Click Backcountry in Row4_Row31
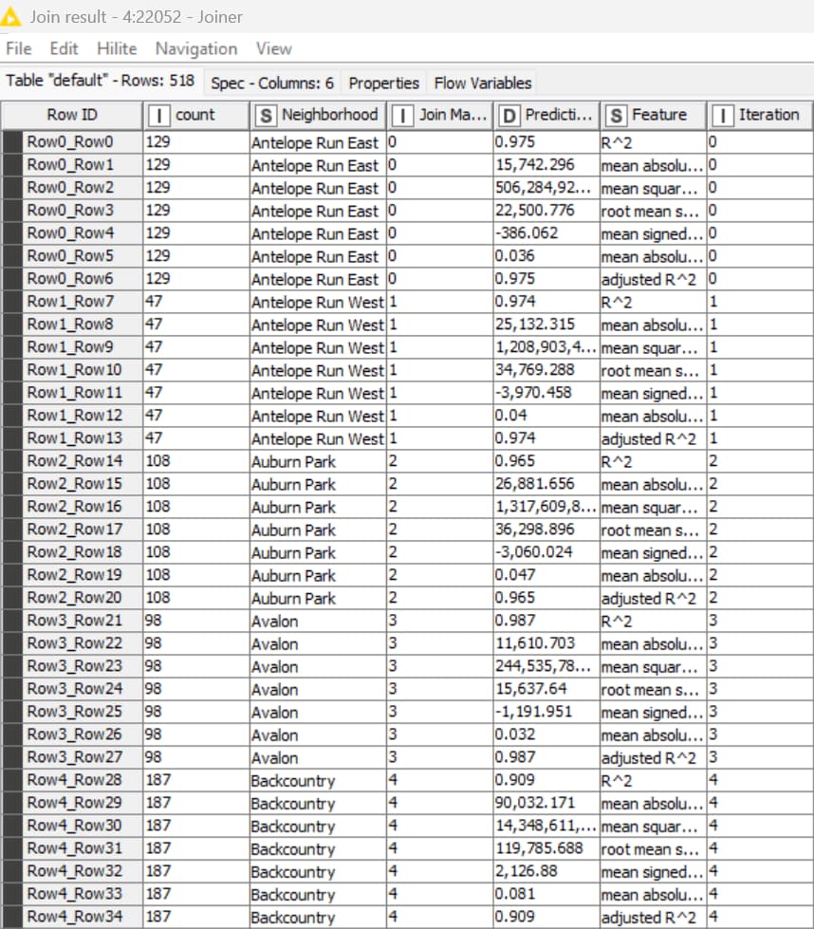The image size is (814, 929). click(293, 849)
